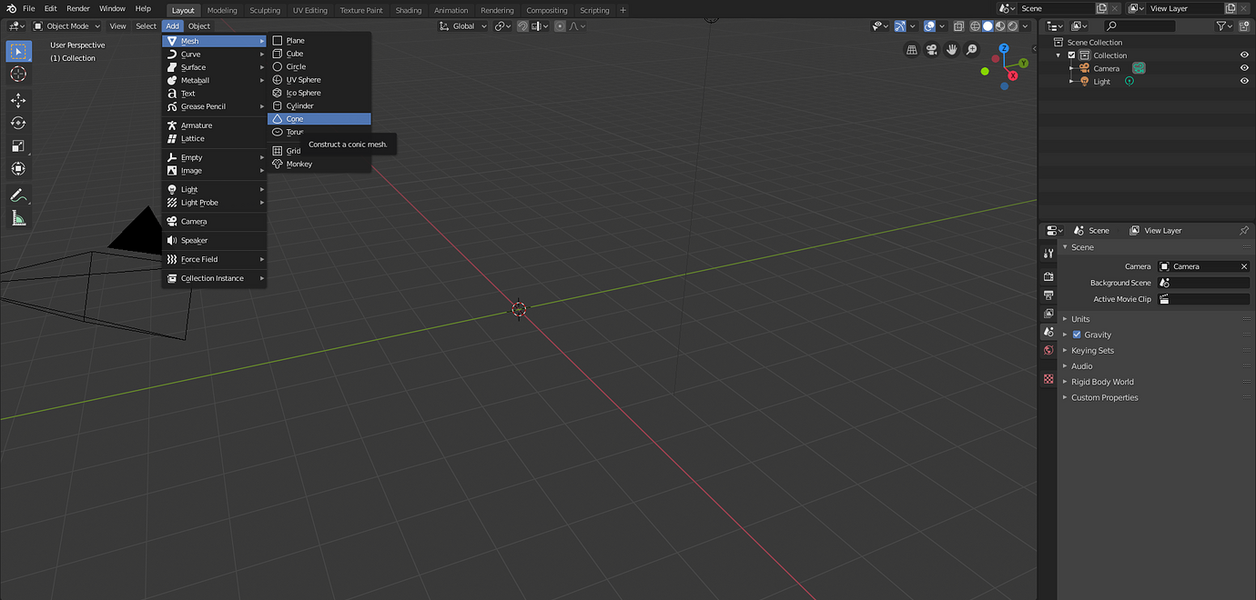1256x600 pixels.
Task: Click the zoom magnifier icon in viewport
Action: pos(972,50)
